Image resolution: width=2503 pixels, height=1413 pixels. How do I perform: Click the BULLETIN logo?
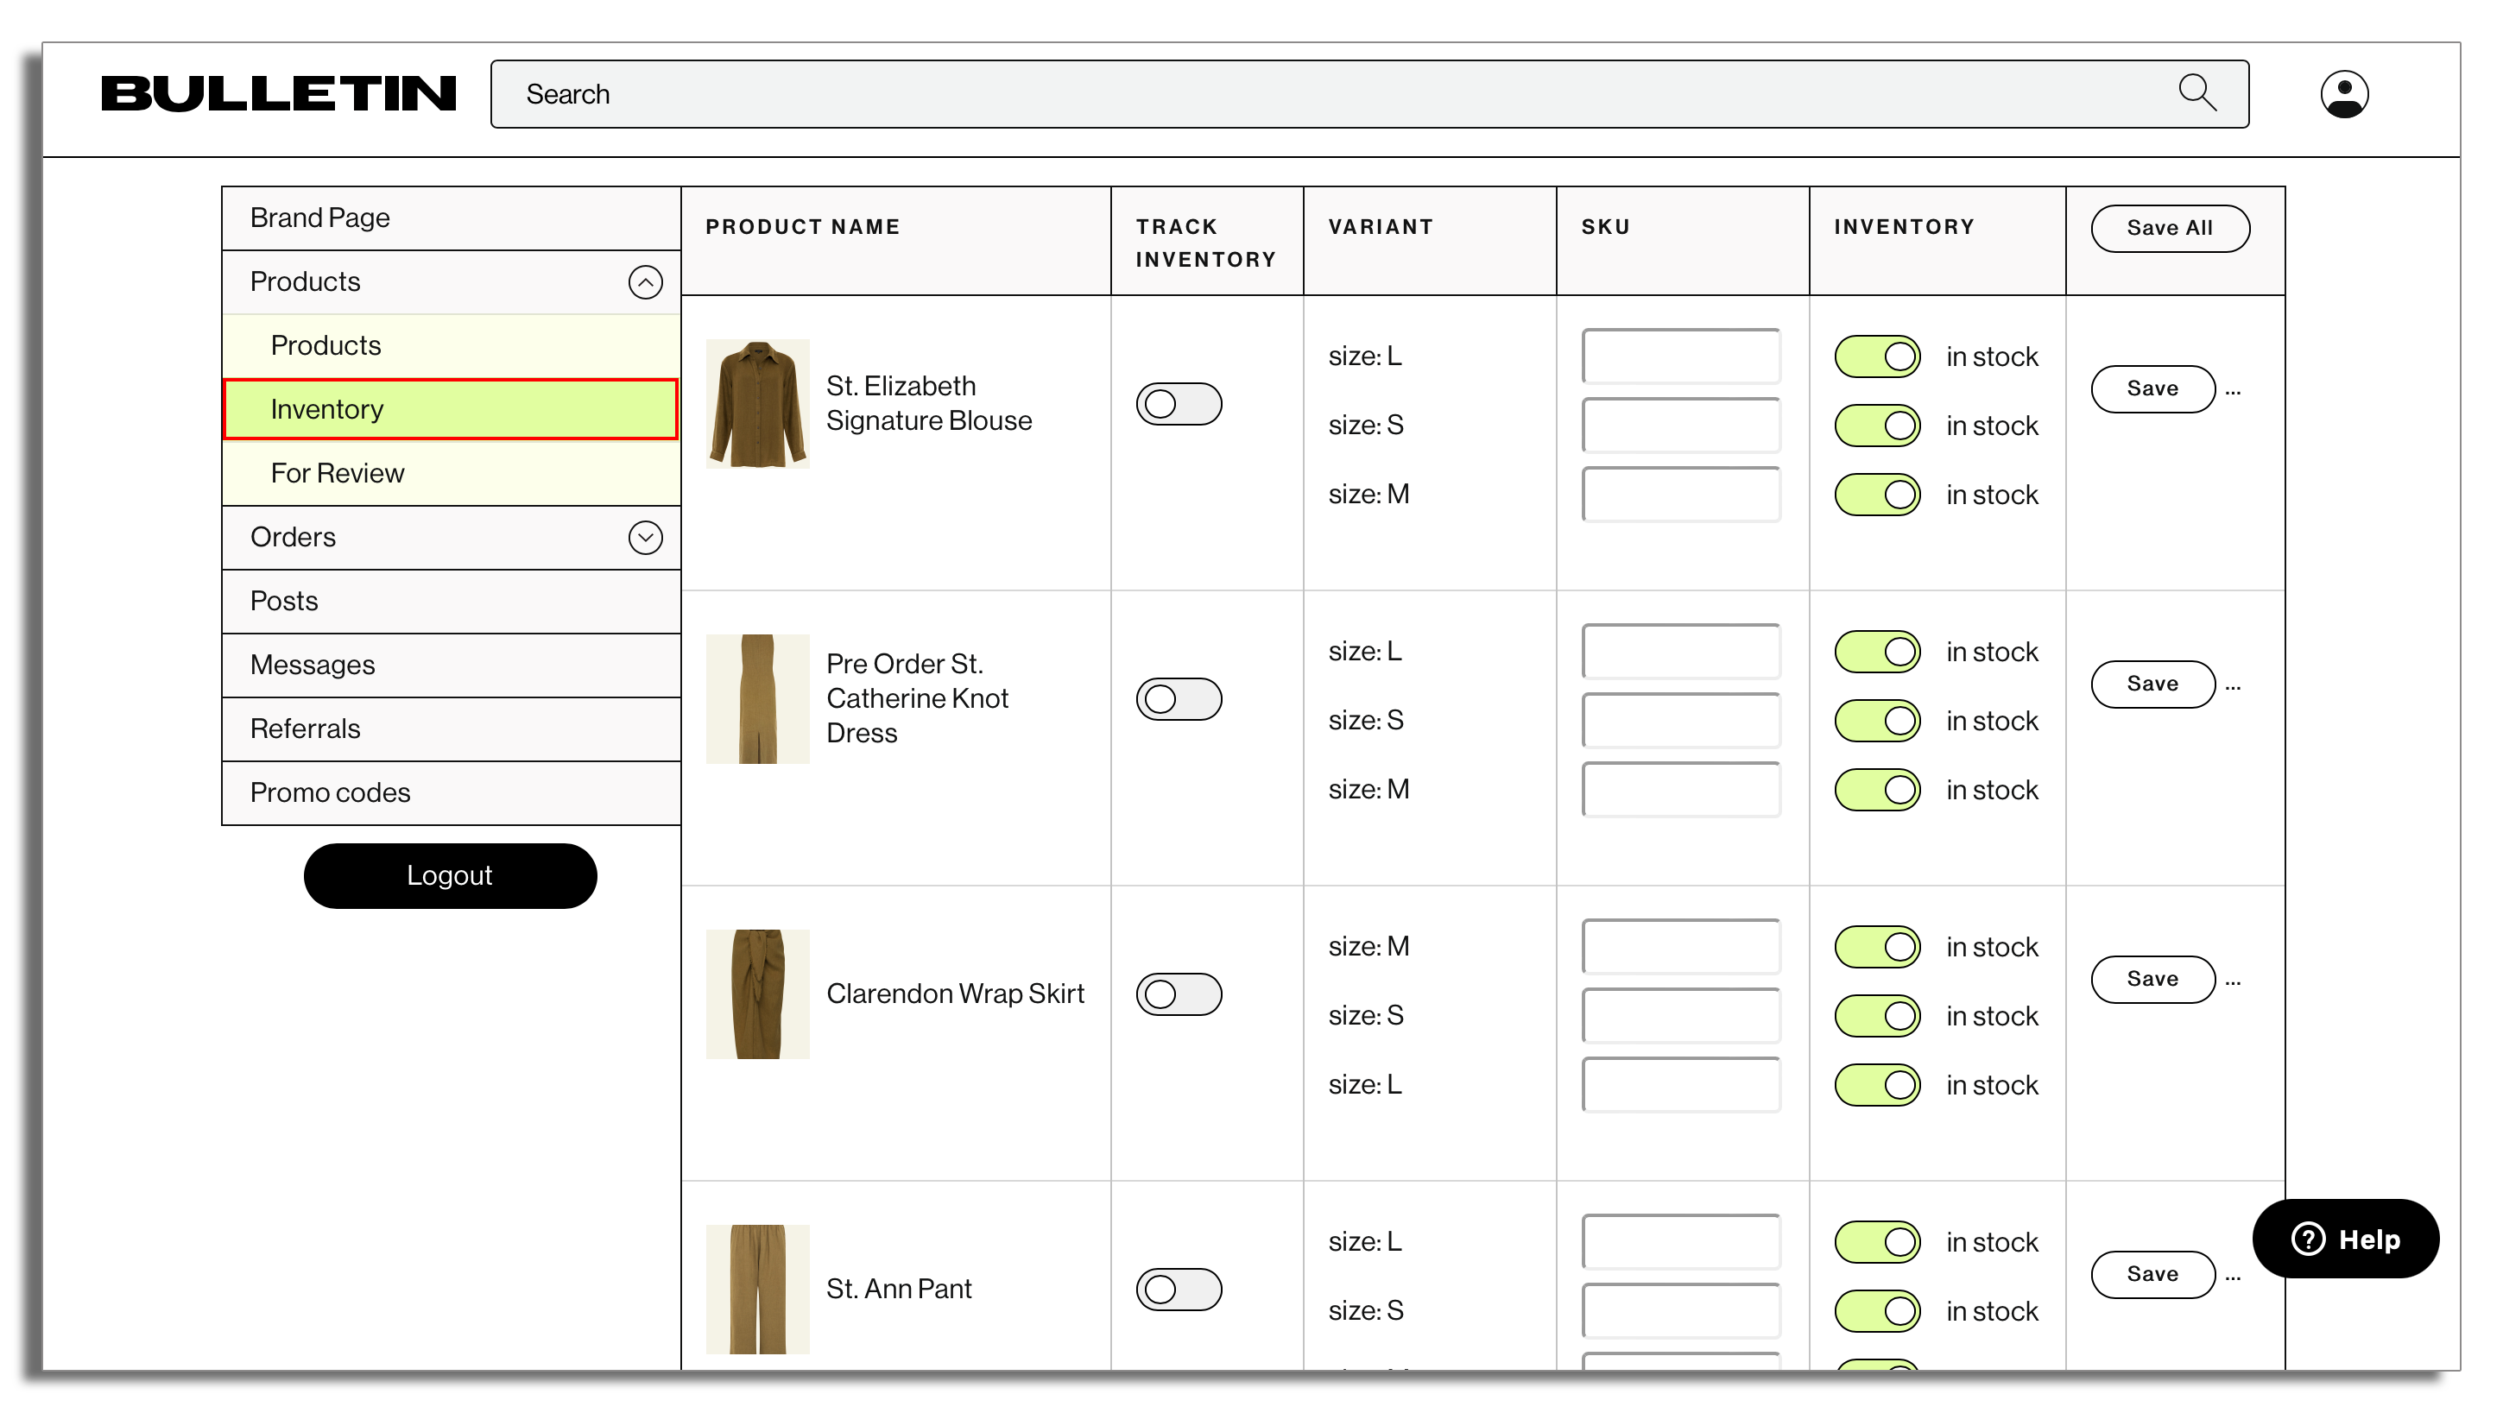[278, 94]
